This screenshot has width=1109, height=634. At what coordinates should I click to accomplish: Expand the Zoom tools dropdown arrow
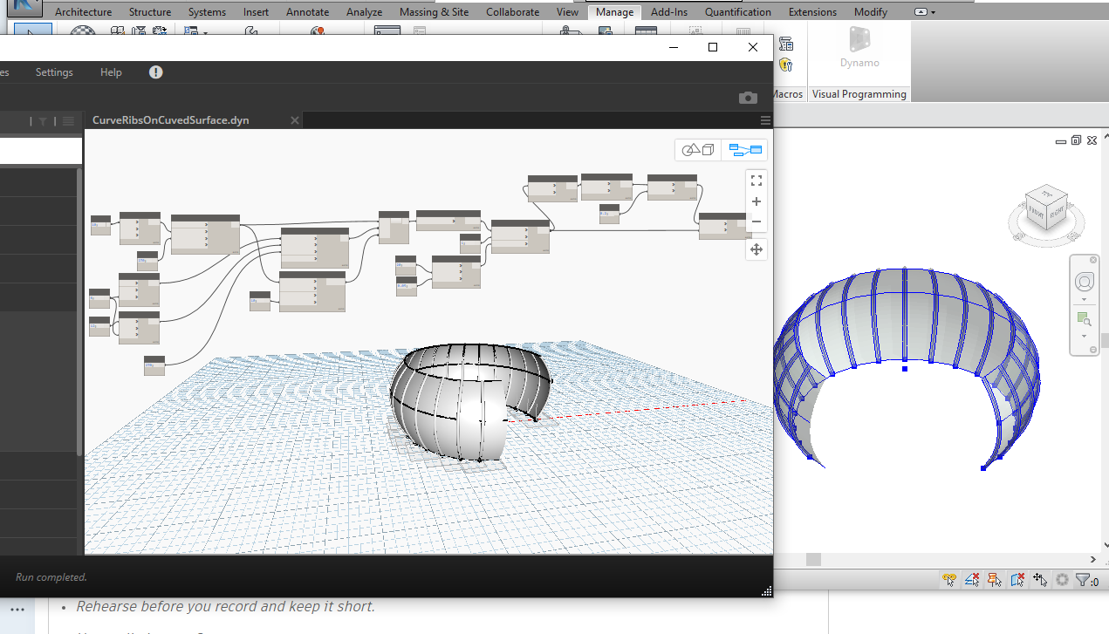click(x=1084, y=337)
